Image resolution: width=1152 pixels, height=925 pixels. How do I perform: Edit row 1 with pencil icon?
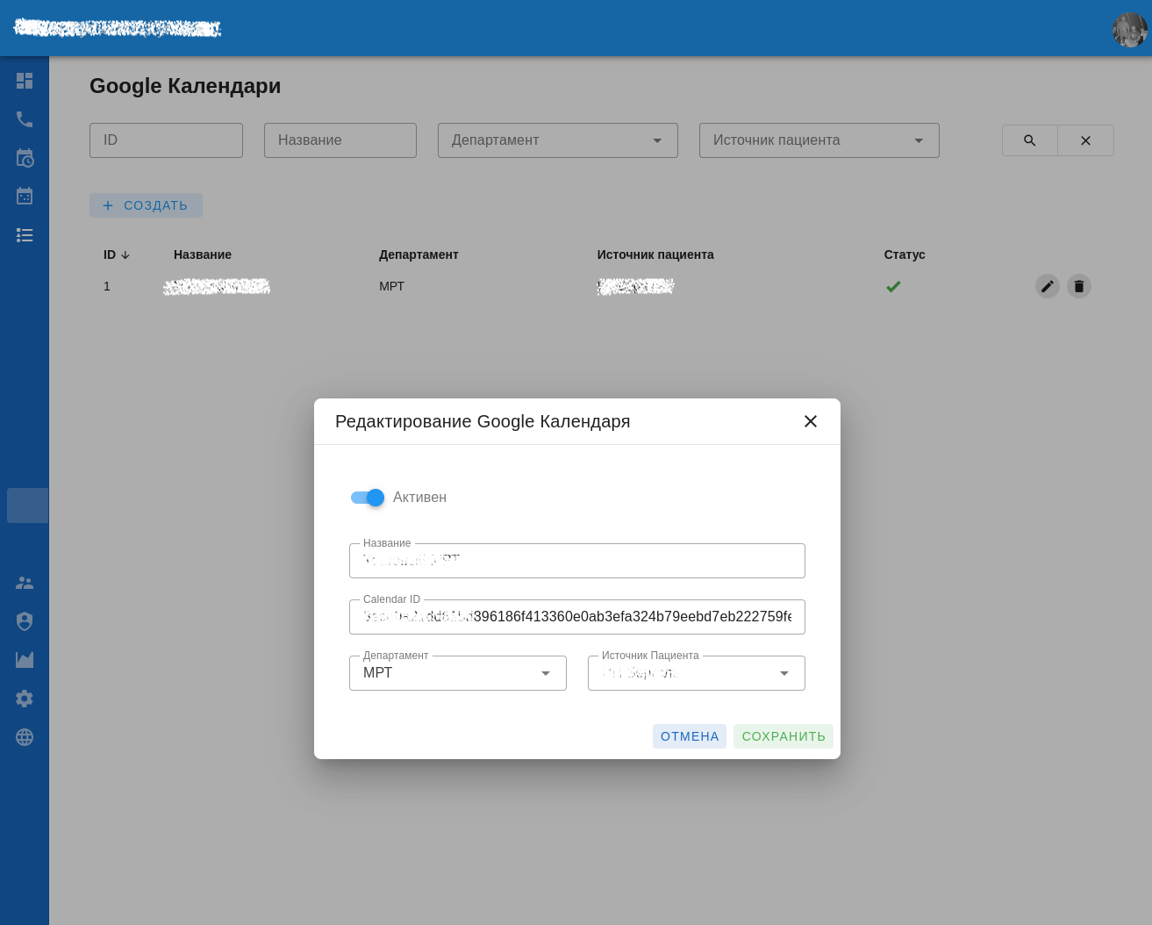click(1048, 286)
